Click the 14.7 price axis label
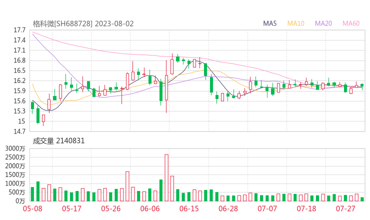 19,131
